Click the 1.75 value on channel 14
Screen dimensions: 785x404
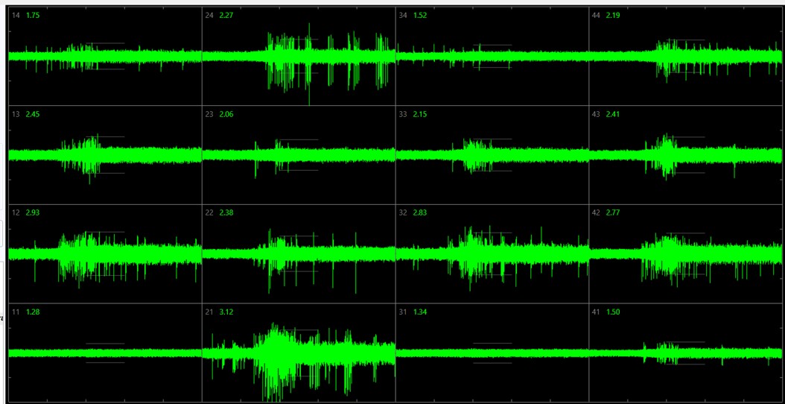tap(33, 16)
